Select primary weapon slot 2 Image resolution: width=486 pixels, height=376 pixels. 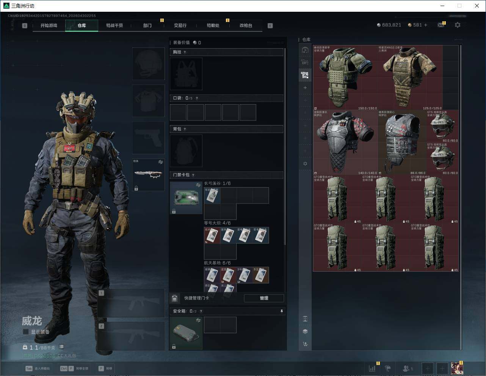pyautogui.click(x=131, y=337)
